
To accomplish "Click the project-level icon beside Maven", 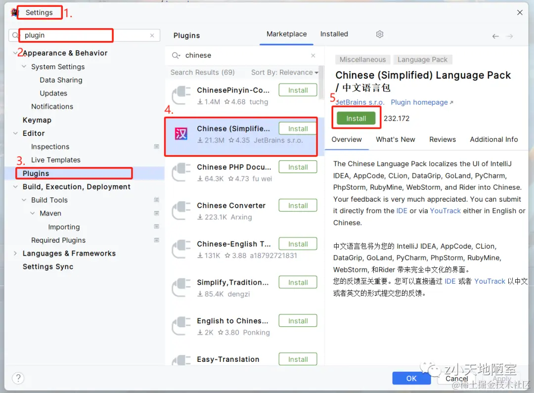I will [x=156, y=213].
